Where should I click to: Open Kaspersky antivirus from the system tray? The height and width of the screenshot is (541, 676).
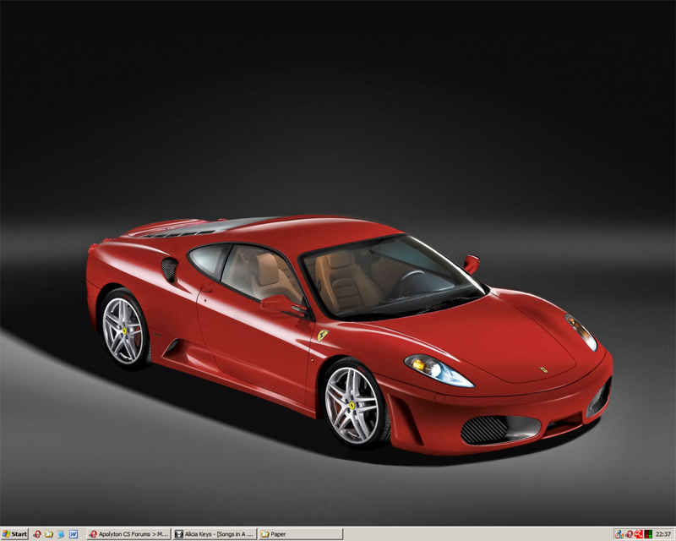click(x=638, y=534)
